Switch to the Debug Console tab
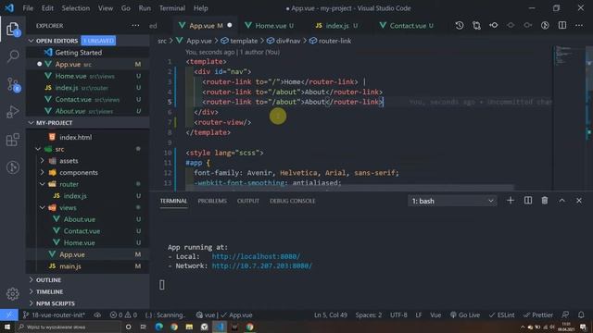Screen dimensions: 593x333 [x=293, y=201]
